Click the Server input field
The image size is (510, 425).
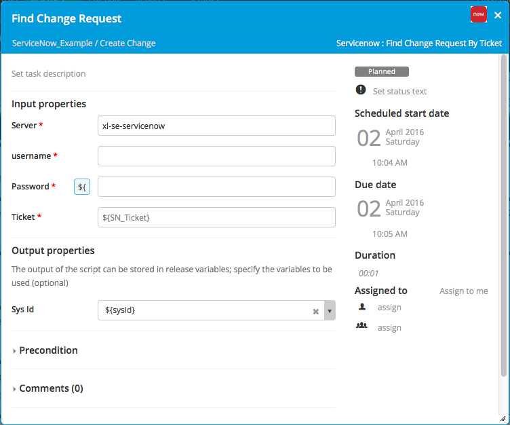pyautogui.click(x=216, y=126)
